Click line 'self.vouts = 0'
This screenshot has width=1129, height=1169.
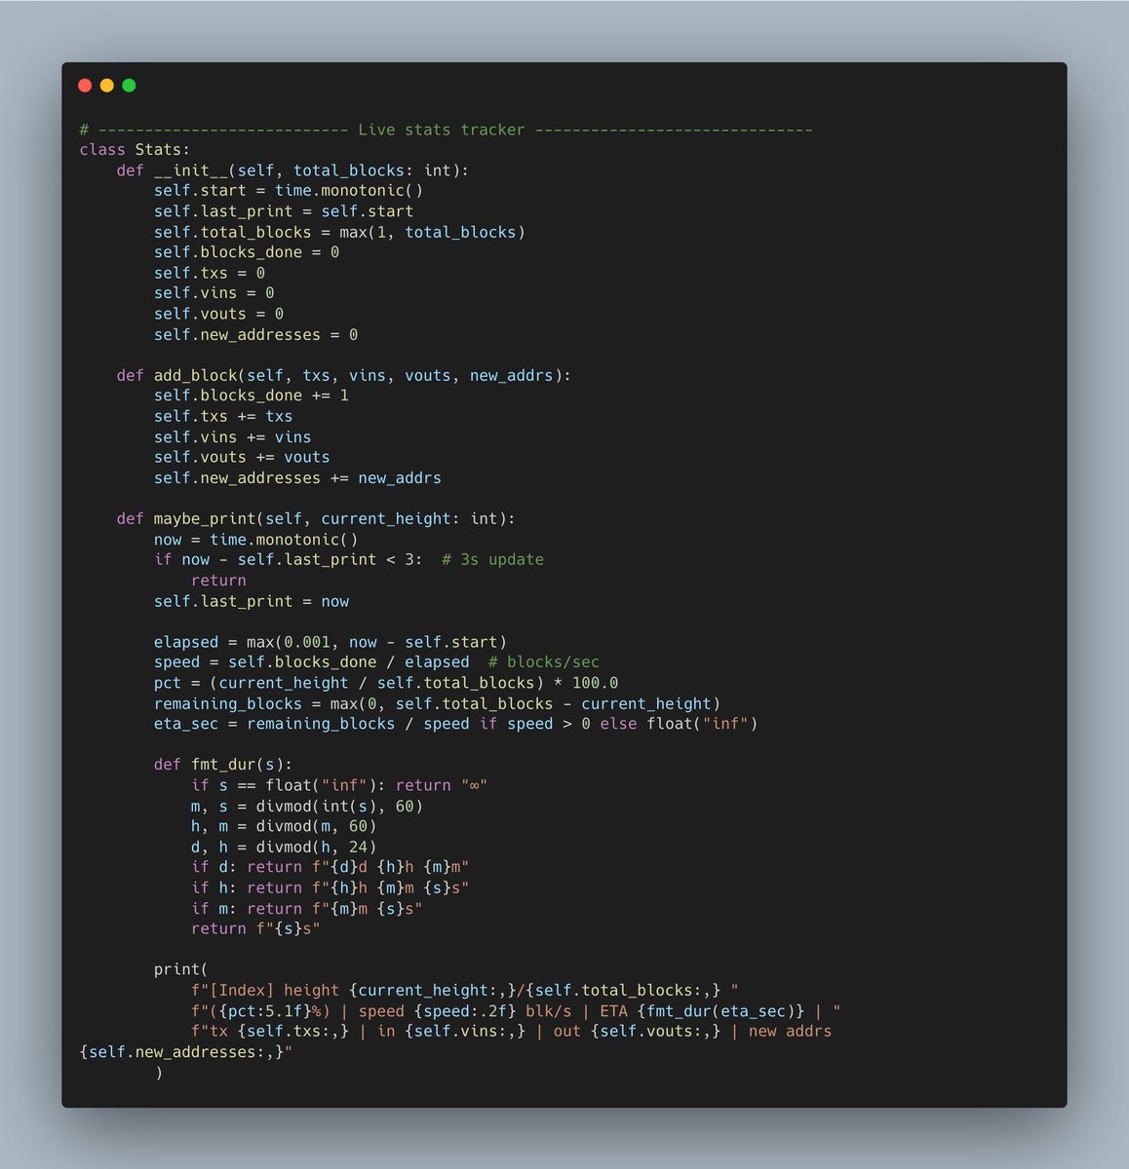(x=218, y=314)
